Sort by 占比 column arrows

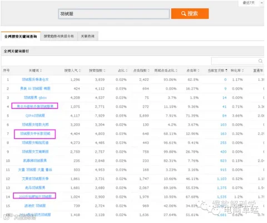[x=126, y=71]
